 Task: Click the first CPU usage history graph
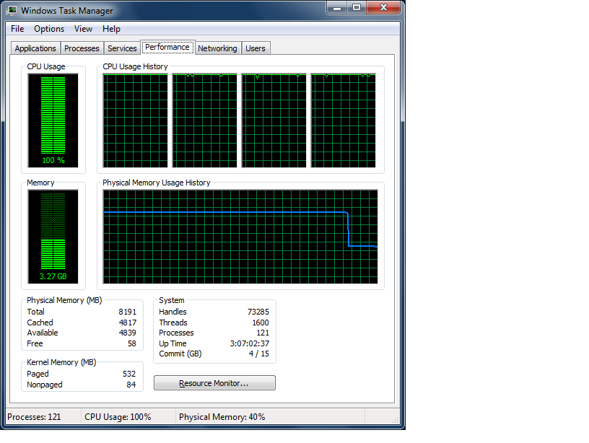pyautogui.click(x=136, y=120)
